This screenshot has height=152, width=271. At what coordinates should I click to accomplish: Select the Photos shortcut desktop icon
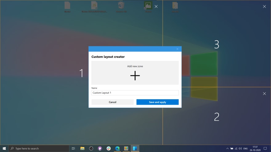click(148, 7)
